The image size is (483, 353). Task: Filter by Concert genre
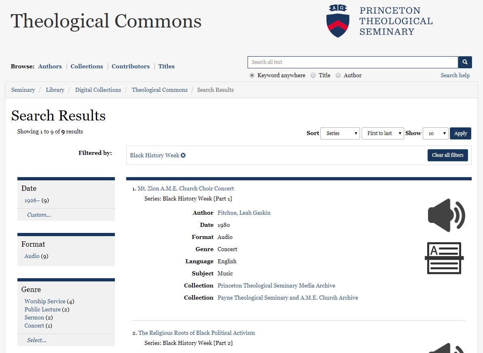point(34,326)
